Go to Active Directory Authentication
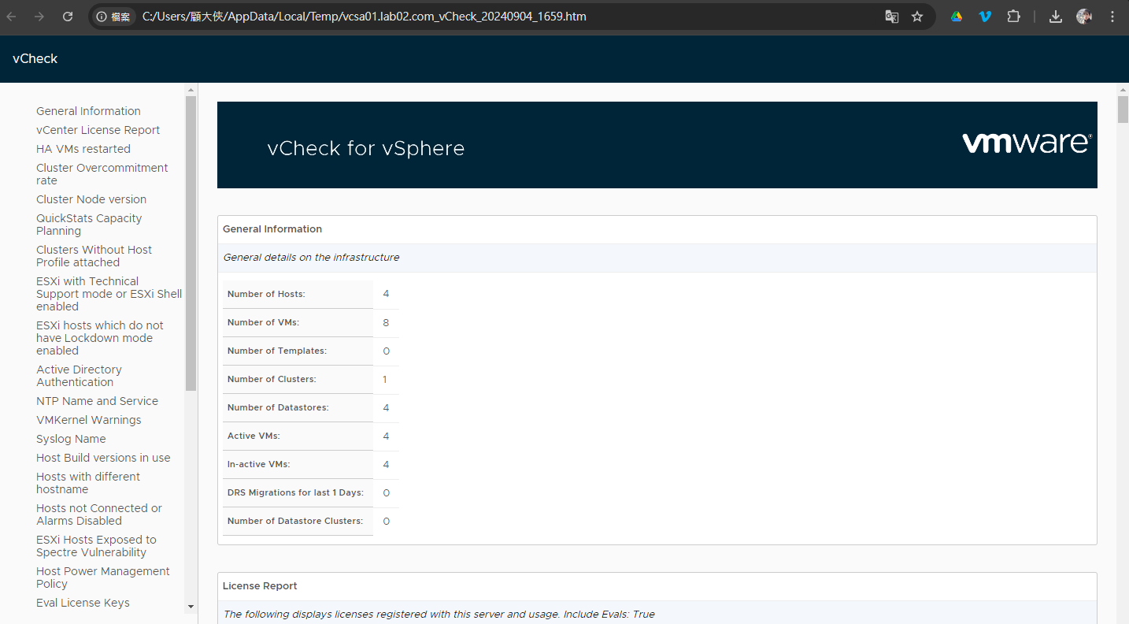Image resolution: width=1129 pixels, height=624 pixels. 79,376
